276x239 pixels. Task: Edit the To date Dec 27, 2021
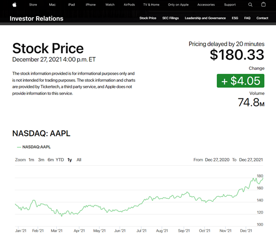[x=251, y=160]
